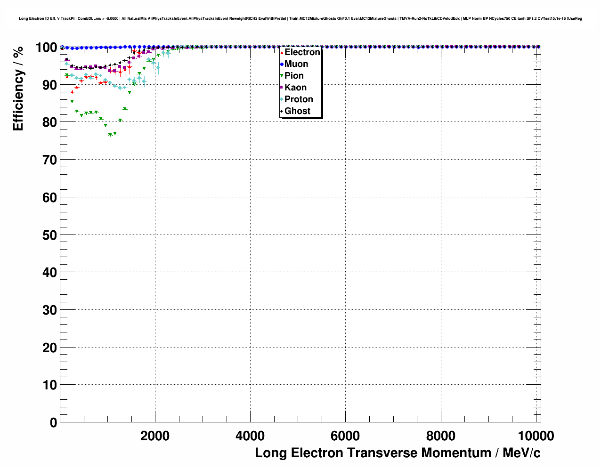
Task: Click the red Electron triangle marker in legend
Action: click(282, 53)
